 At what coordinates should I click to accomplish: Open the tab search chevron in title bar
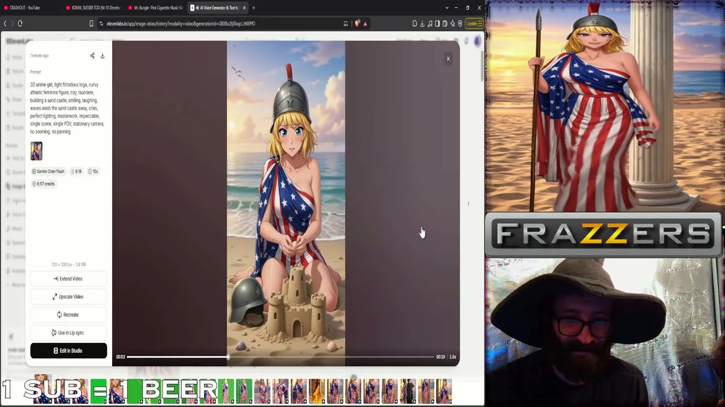[446, 8]
